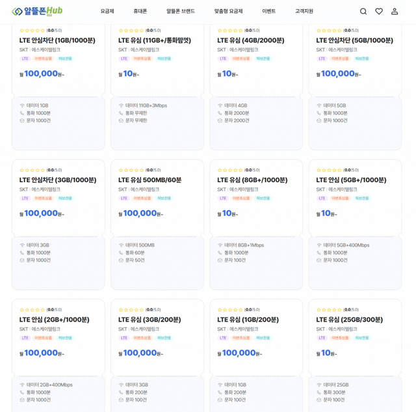
Task: Click 100,000원 price on LTE 유심 (1GB/200분)
Action: coord(239,353)
